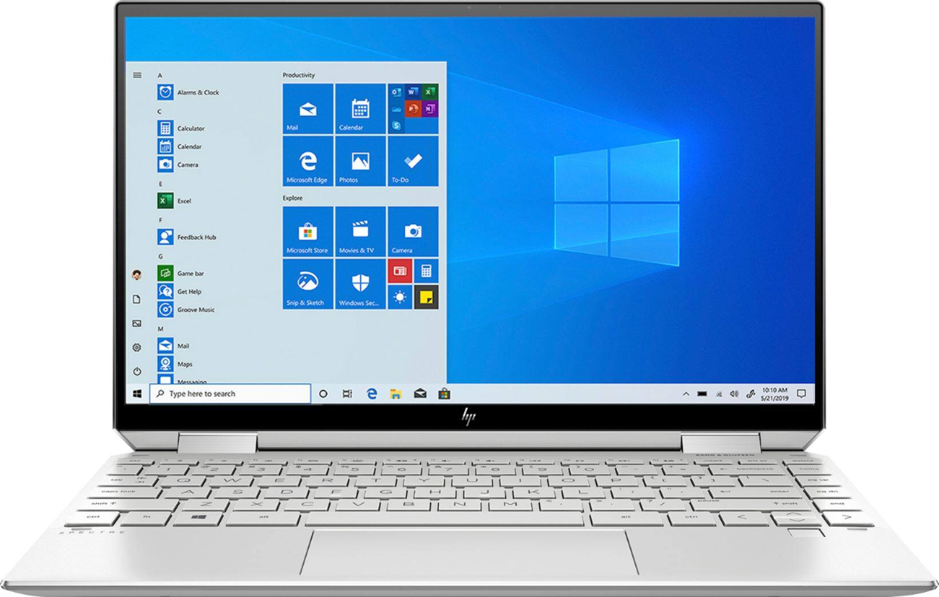
Task: Open the Mail tile in Productivity
Action: point(308,109)
